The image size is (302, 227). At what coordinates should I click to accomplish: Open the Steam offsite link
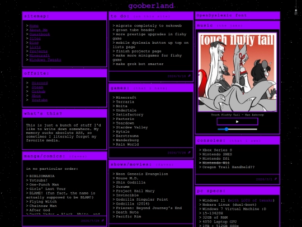click(x=37, y=87)
